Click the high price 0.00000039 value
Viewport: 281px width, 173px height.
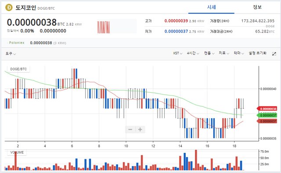[x=176, y=21]
